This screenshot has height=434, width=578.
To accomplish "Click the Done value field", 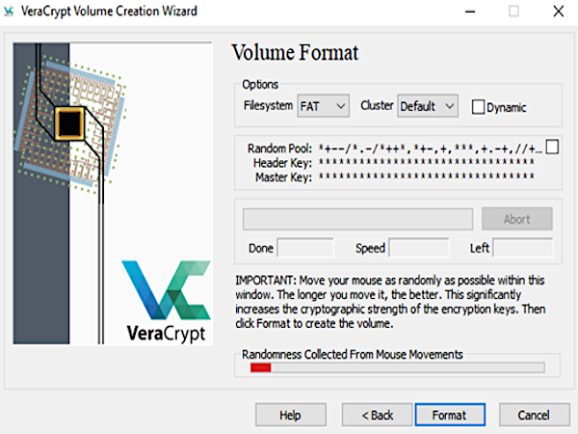I will point(304,249).
